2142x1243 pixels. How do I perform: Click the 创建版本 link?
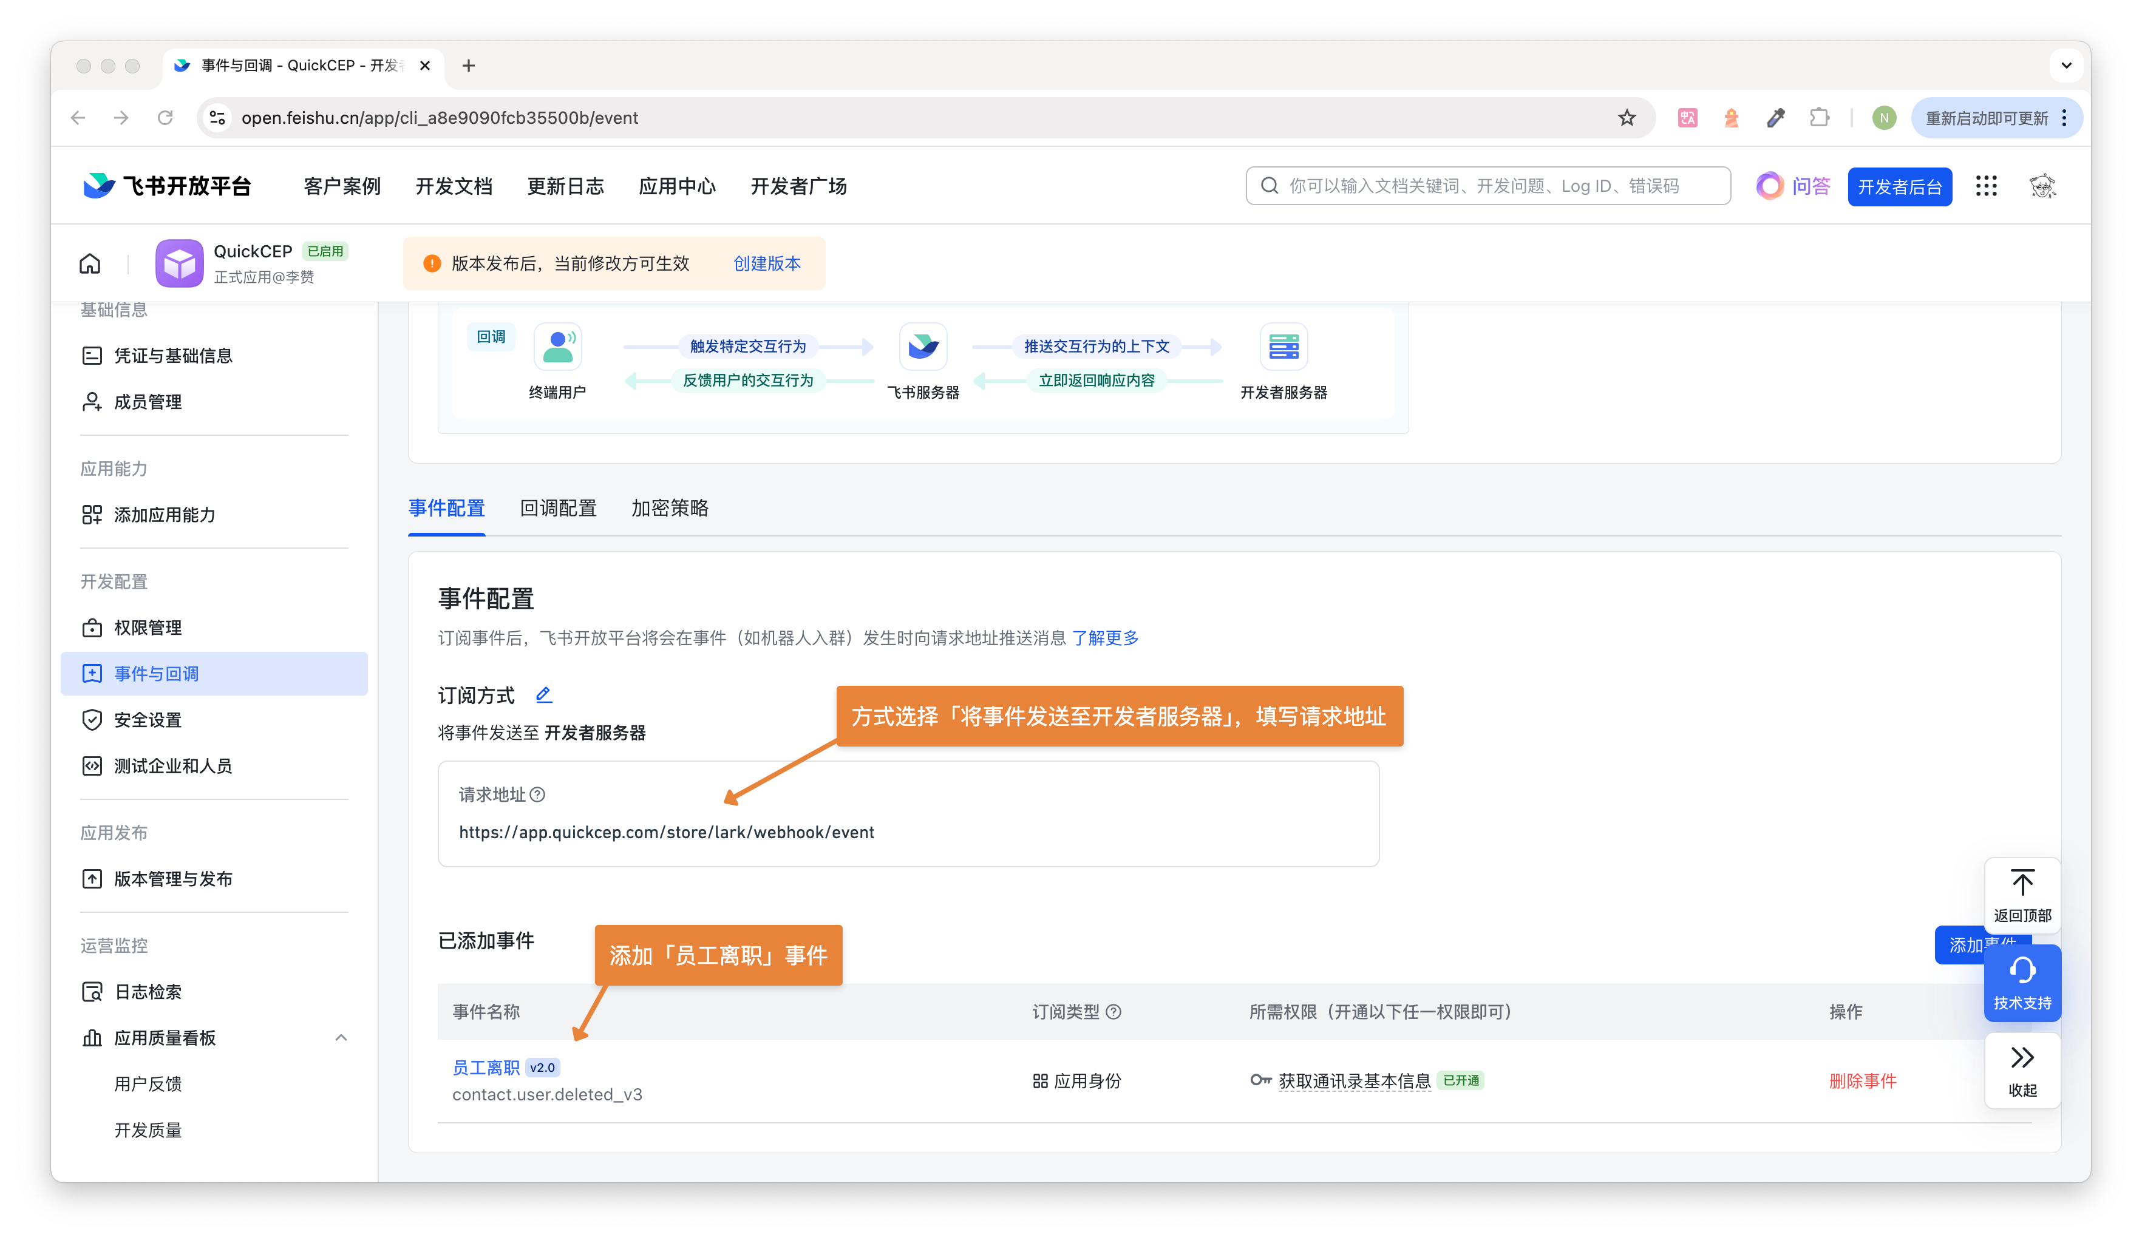click(x=767, y=263)
